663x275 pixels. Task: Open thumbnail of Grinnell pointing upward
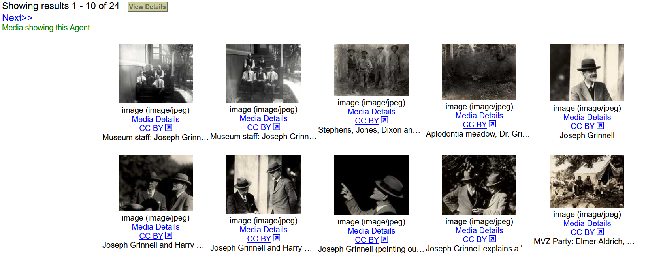pos(371,185)
